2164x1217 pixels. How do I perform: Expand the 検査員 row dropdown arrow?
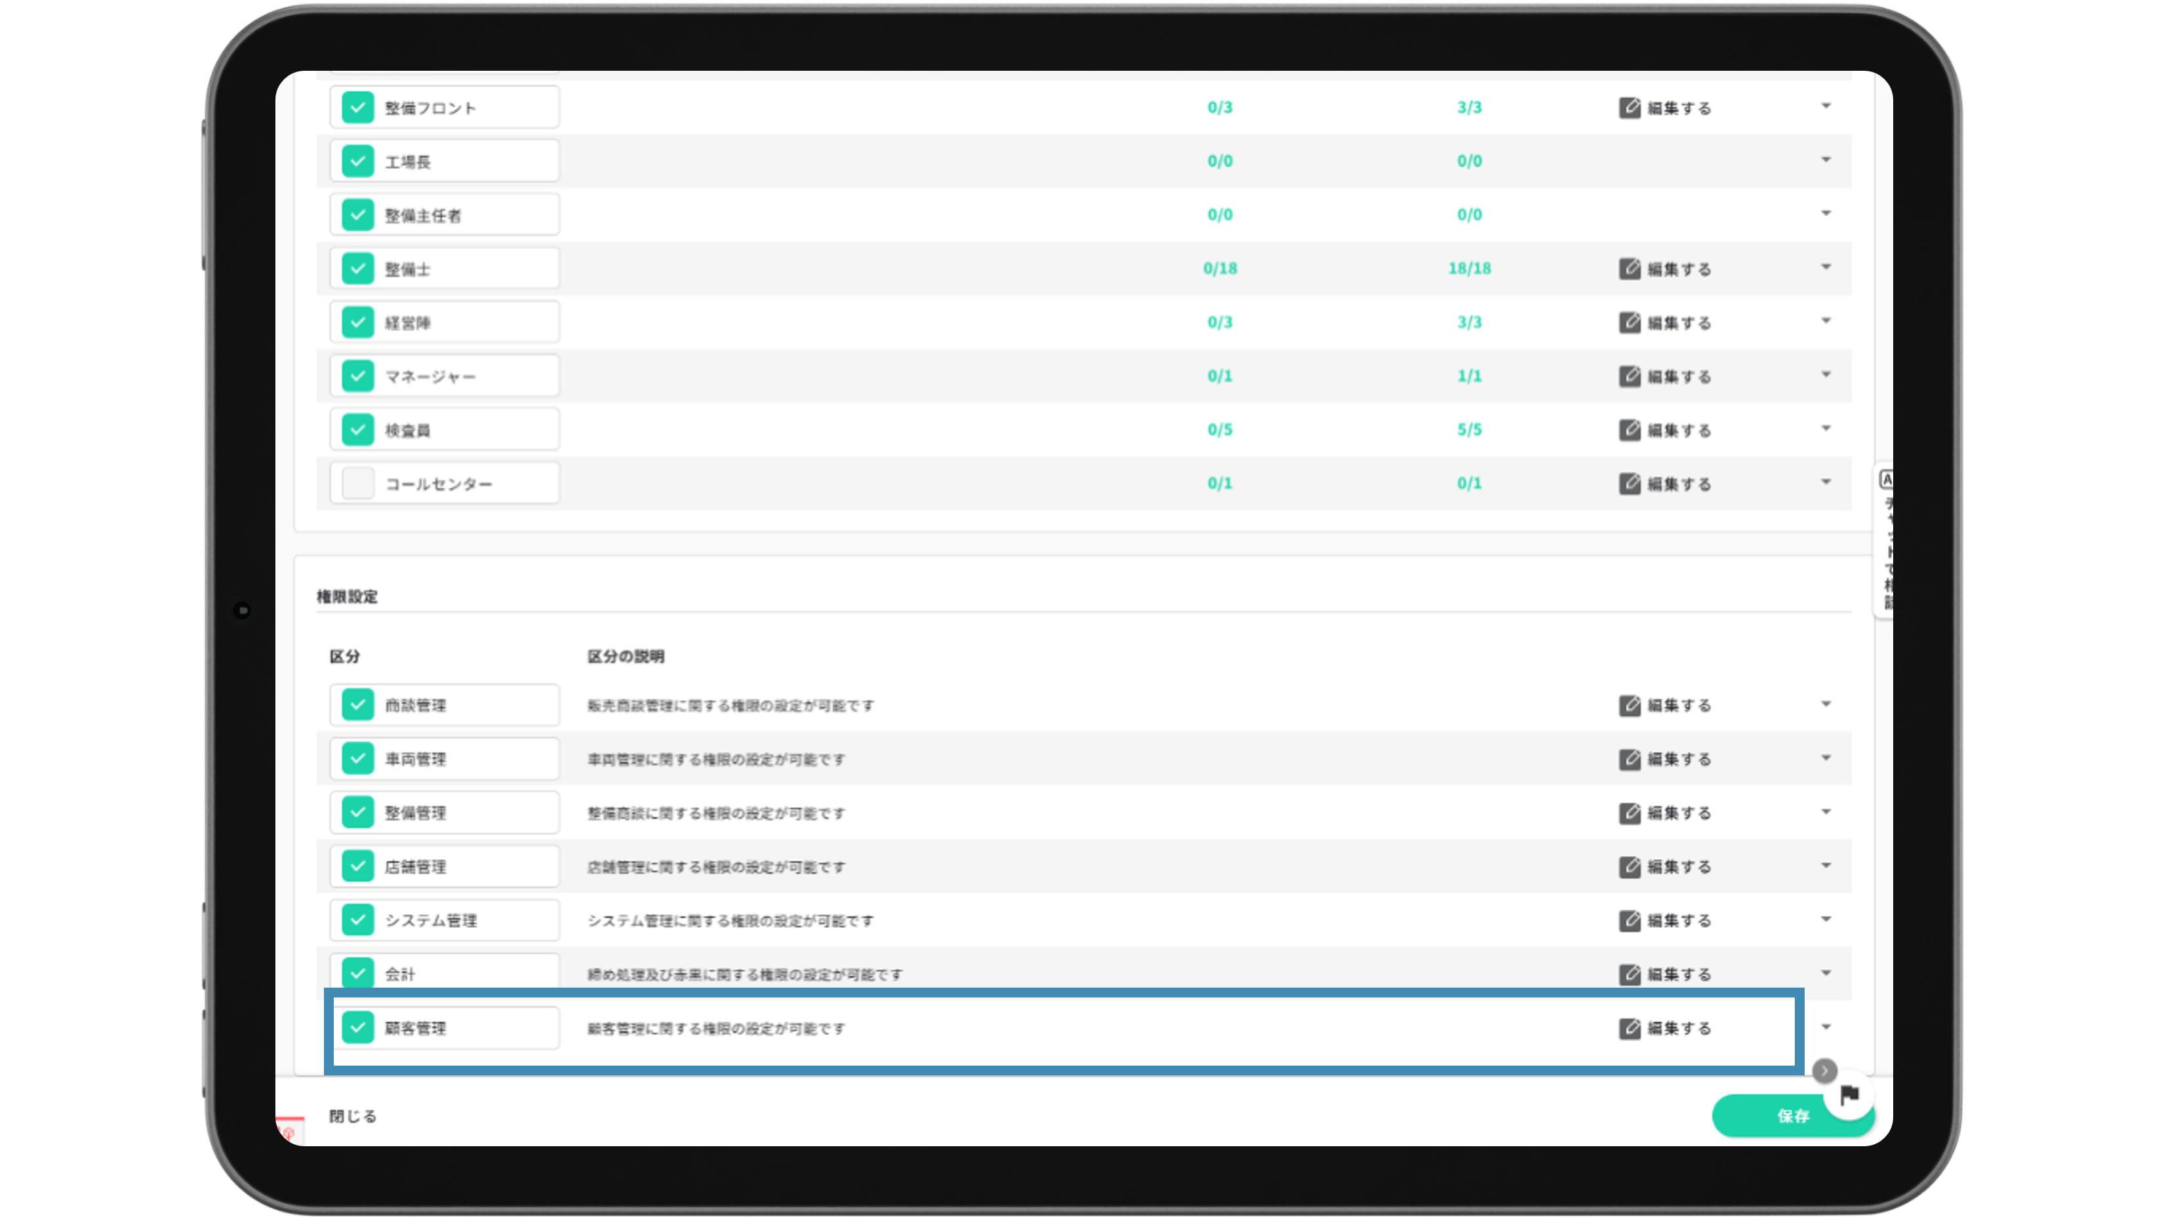point(1826,429)
